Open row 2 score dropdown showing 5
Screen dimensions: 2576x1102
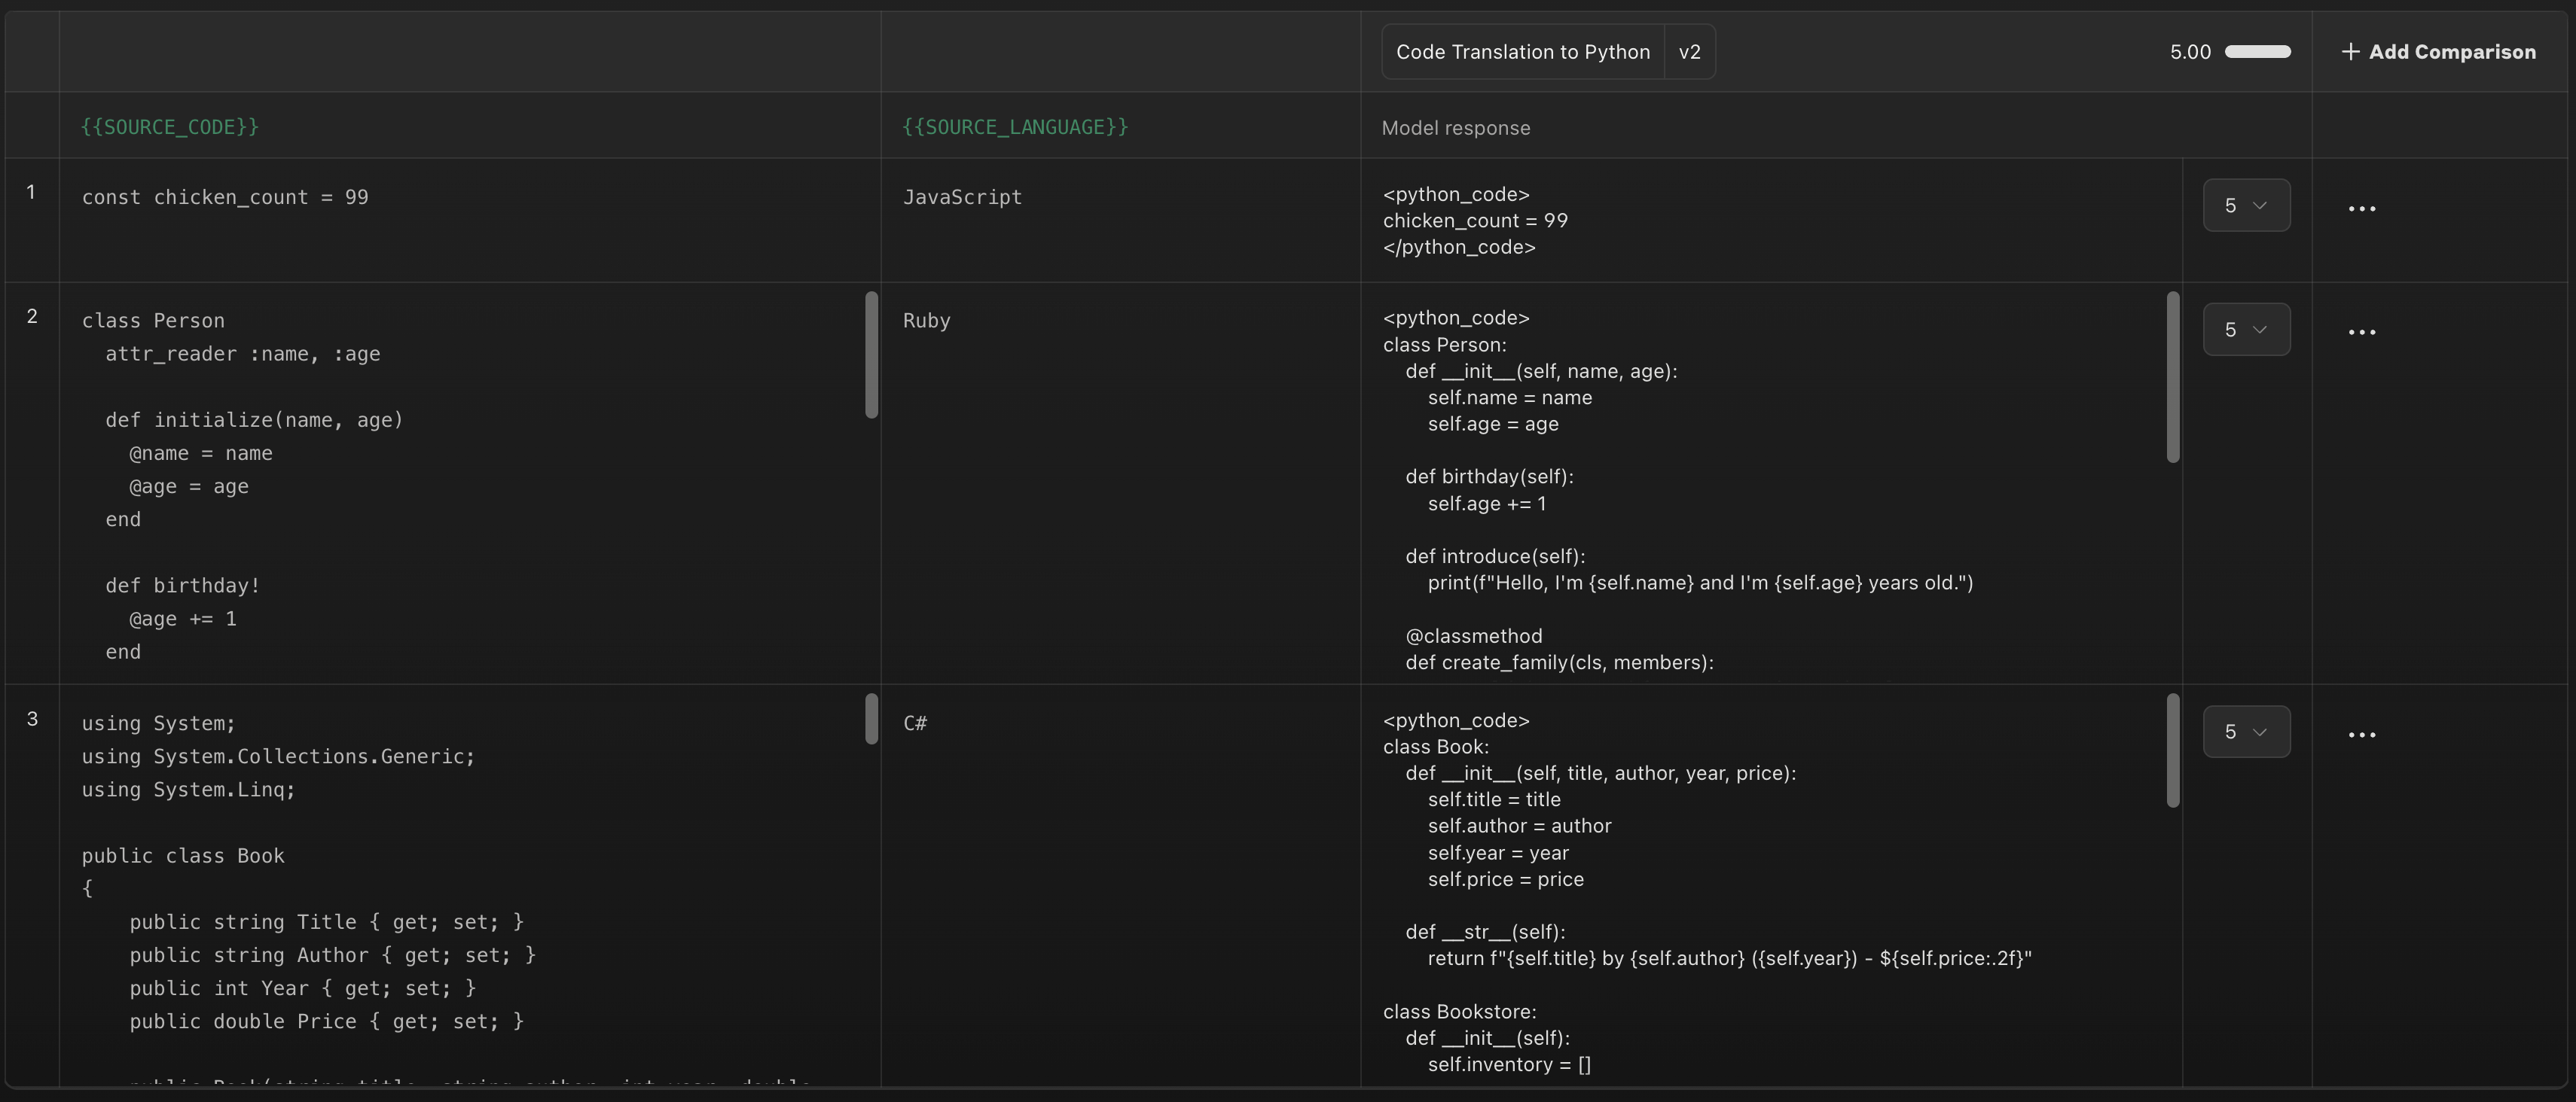point(2245,330)
